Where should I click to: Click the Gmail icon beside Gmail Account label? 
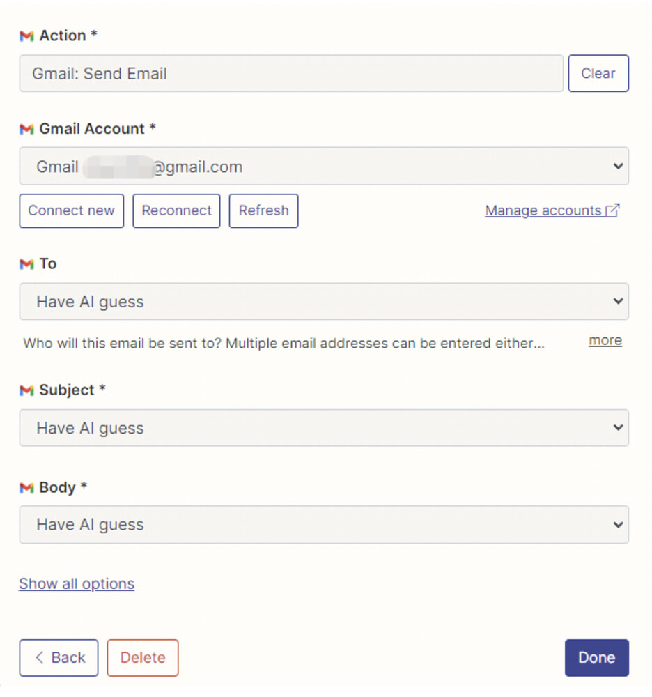[x=26, y=130]
